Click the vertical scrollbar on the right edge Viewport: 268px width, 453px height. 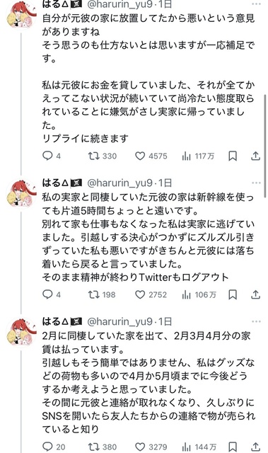(x=265, y=146)
